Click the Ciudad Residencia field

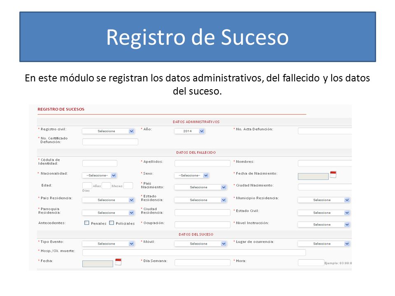tap(202, 213)
